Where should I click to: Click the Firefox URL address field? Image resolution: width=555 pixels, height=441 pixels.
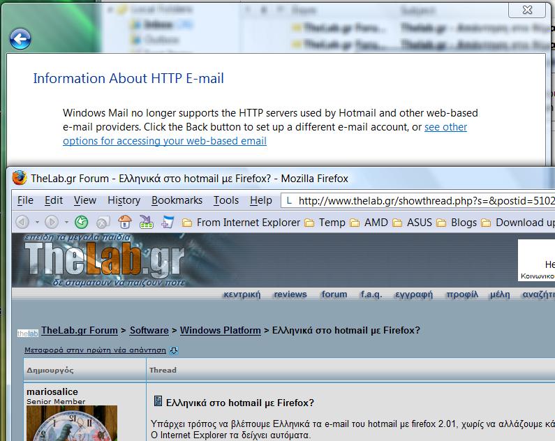(x=417, y=201)
